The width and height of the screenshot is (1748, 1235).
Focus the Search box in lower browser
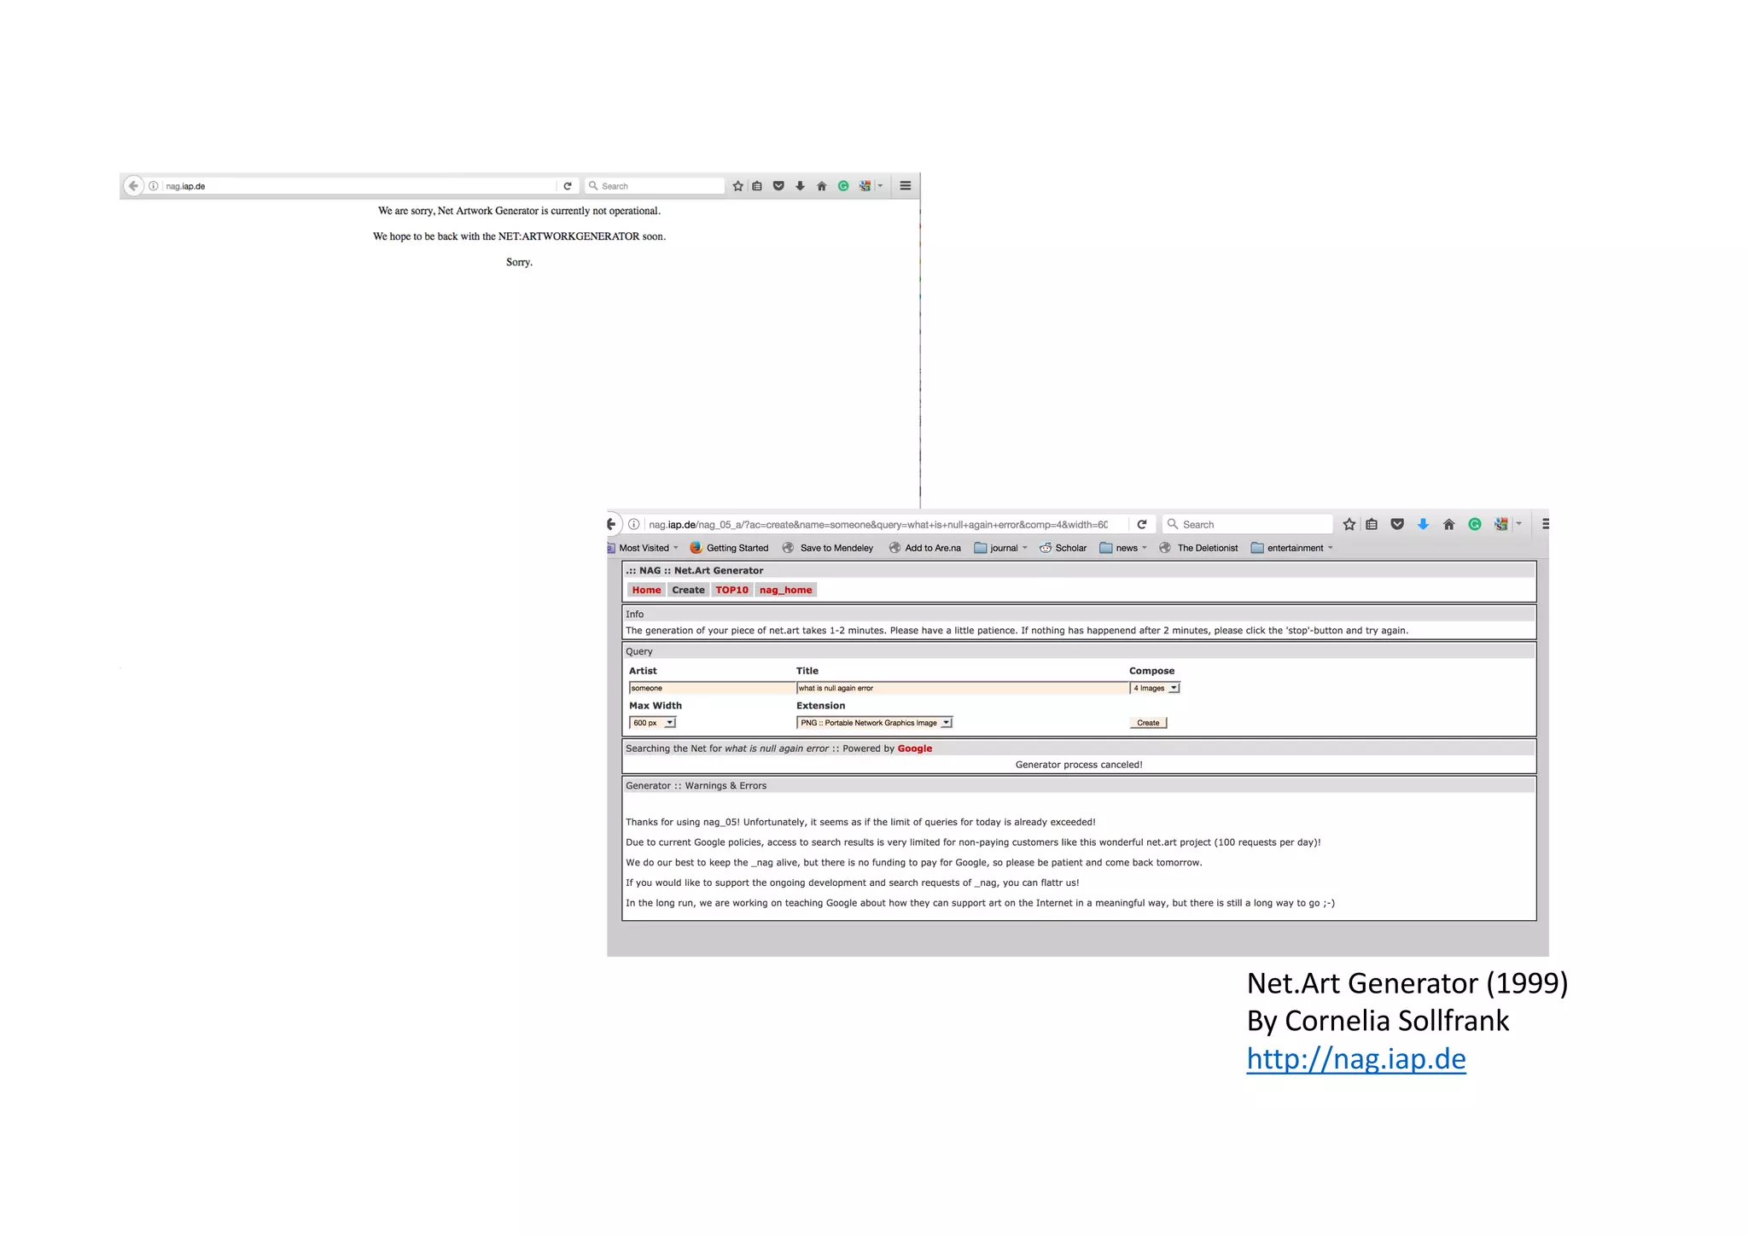[1248, 524]
